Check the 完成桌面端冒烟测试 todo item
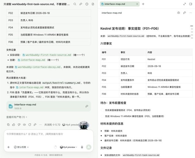 click(102, 110)
